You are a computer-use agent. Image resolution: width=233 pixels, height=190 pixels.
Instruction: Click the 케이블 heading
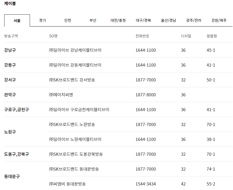(10, 3)
